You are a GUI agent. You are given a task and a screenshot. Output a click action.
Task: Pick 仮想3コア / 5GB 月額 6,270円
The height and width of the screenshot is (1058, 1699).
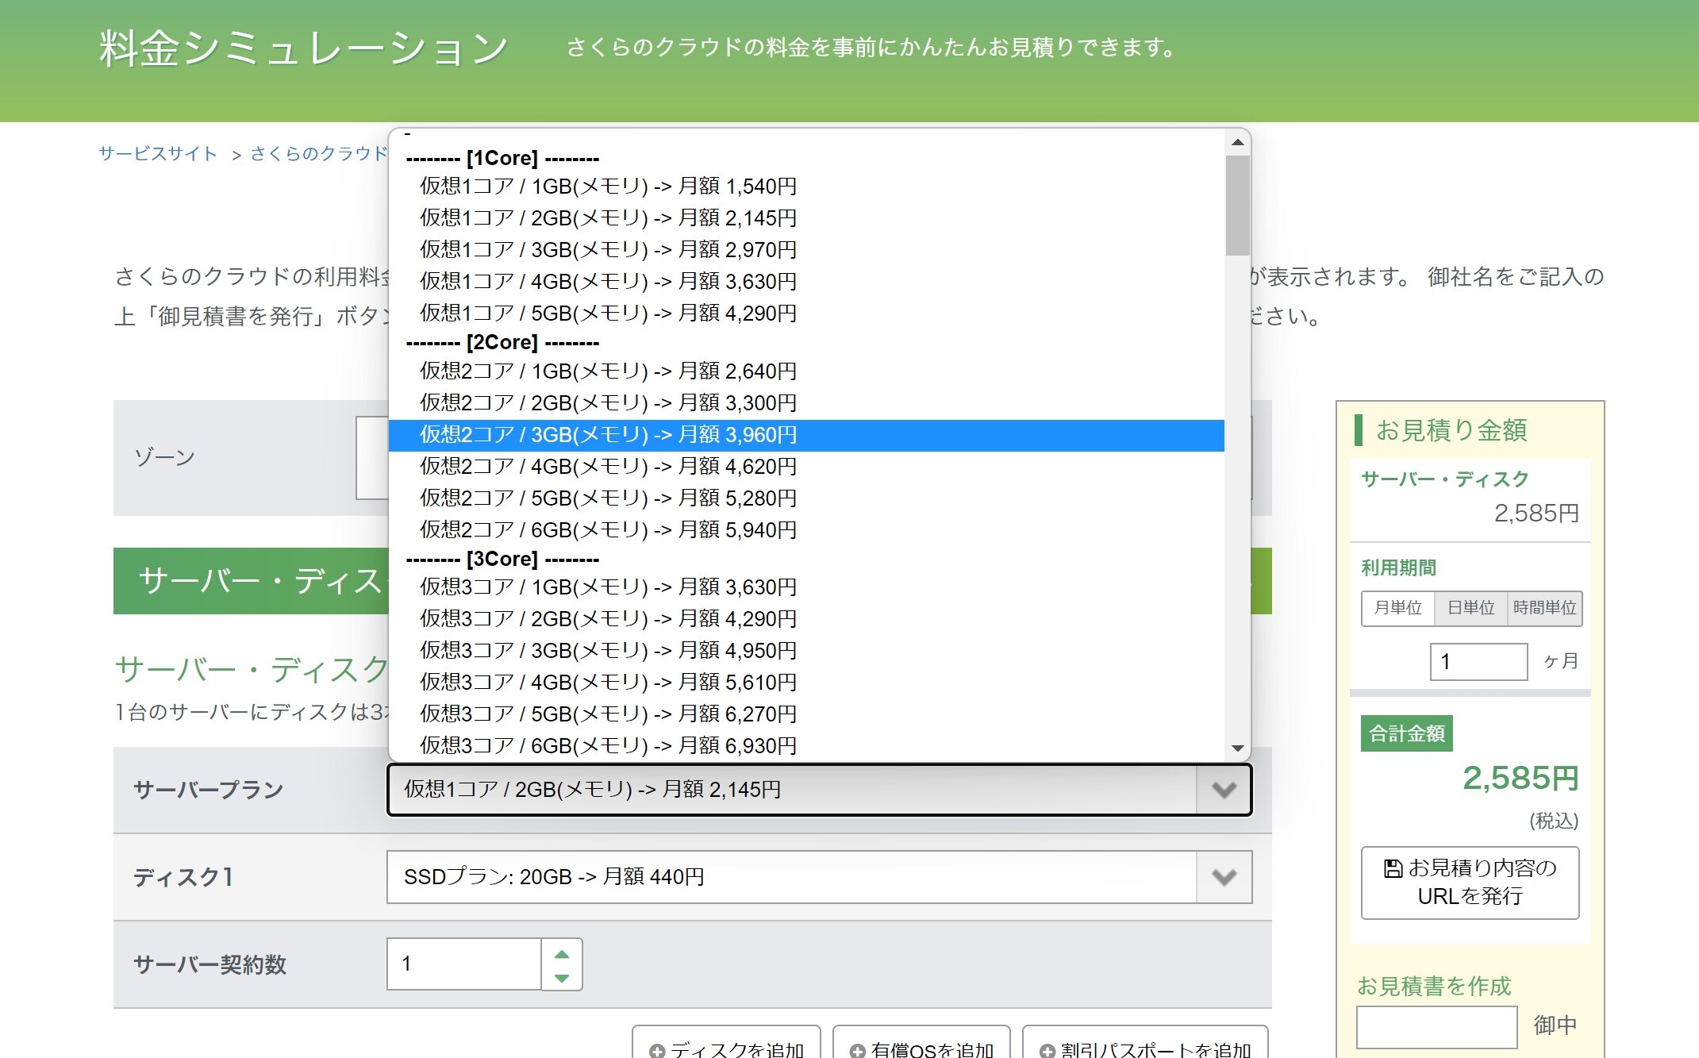tap(806, 714)
